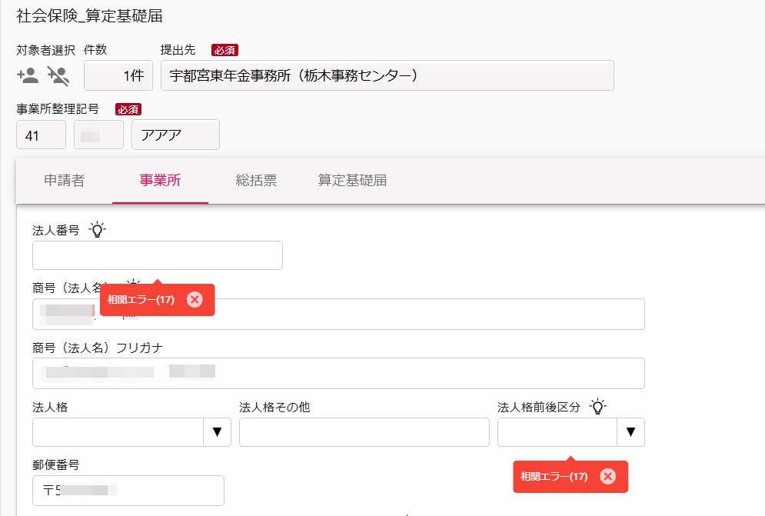
Task: Click the 法人格その他 text field
Action: pos(364,432)
